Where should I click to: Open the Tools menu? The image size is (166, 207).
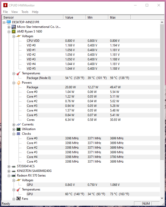(25, 12)
